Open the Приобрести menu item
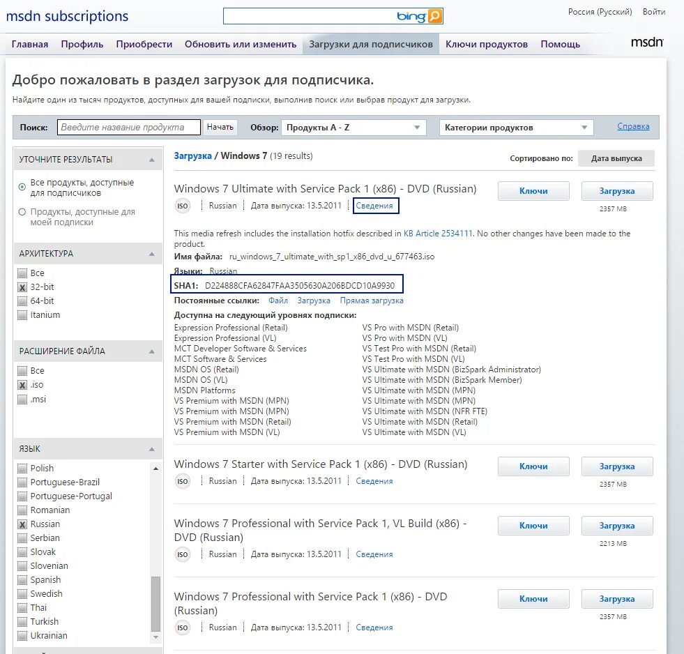The width and height of the screenshot is (684, 654). click(x=144, y=44)
